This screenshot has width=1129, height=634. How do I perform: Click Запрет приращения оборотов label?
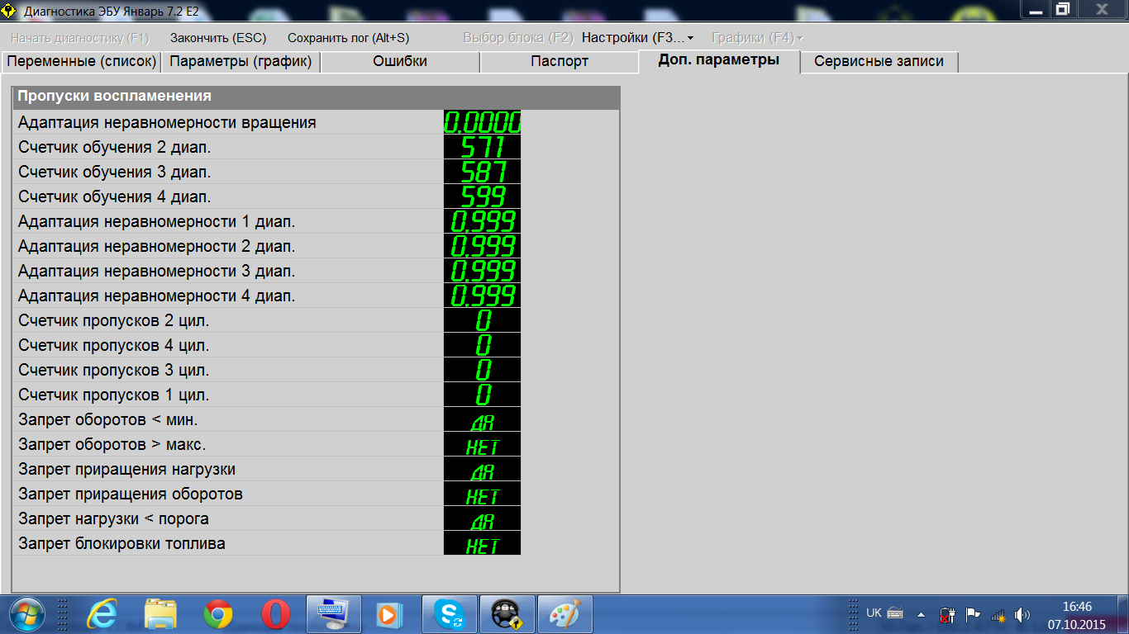tap(131, 494)
